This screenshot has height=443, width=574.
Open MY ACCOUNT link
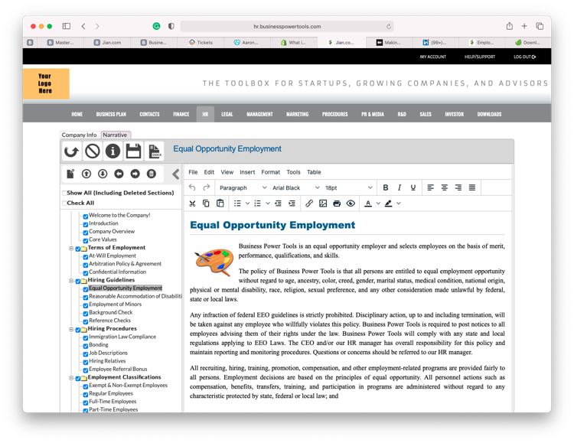pos(432,57)
